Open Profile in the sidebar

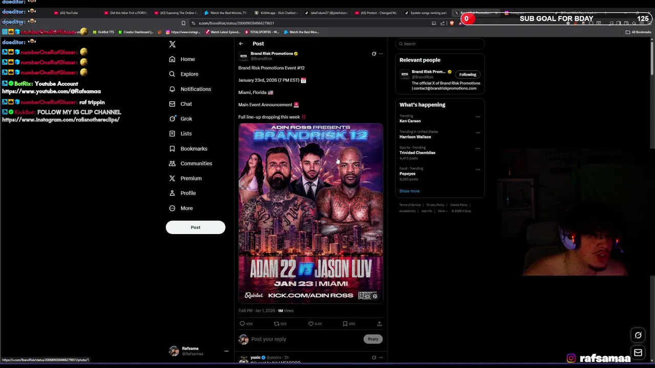coord(183,193)
